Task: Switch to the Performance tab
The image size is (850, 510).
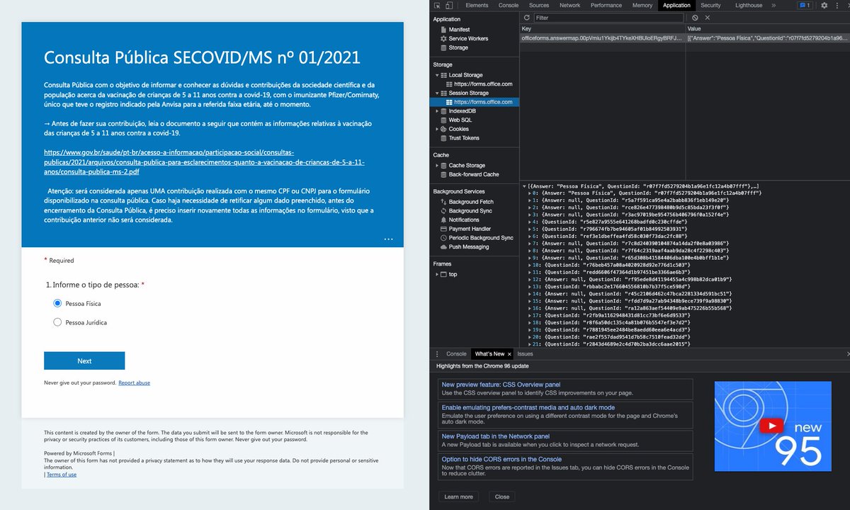Action: click(x=606, y=6)
